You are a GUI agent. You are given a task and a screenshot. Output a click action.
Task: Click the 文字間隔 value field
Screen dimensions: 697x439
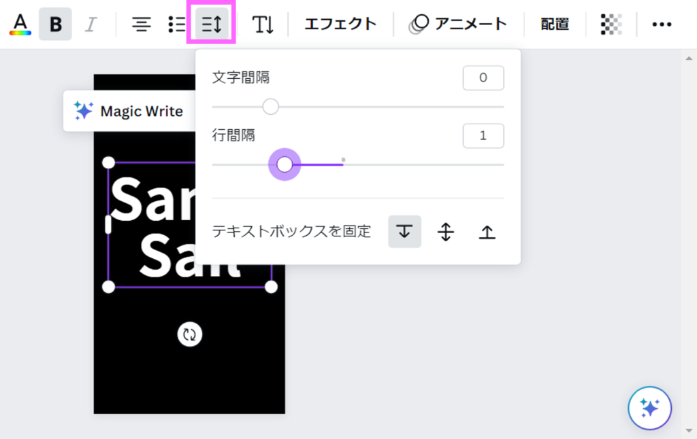[x=483, y=78]
